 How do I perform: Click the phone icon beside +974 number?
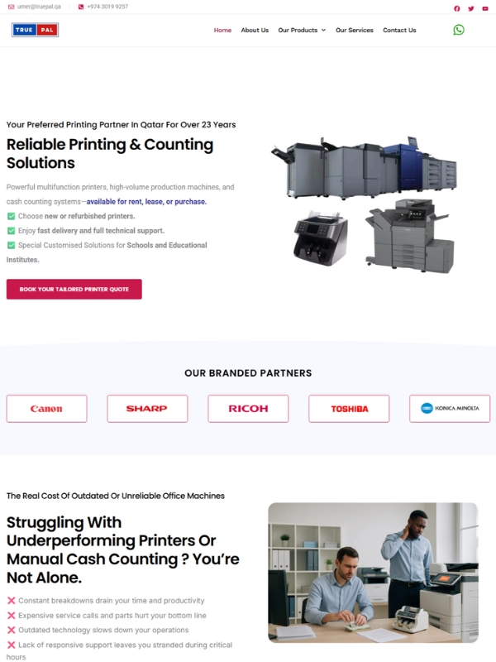click(x=81, y=7)
